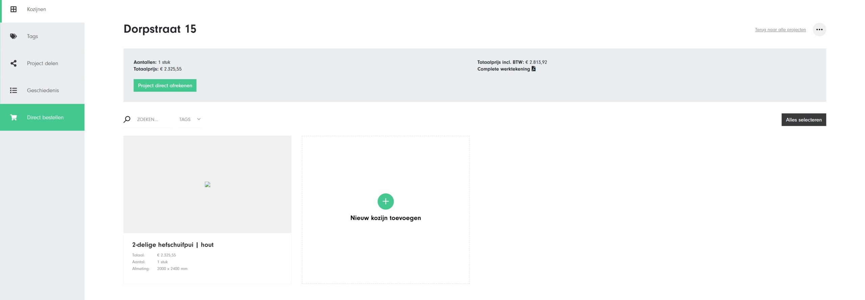Image resolution: width=865 pixels, height=300 pixels.
Task: Focus the ZOEKEN search input field
Action: point(152,120)
